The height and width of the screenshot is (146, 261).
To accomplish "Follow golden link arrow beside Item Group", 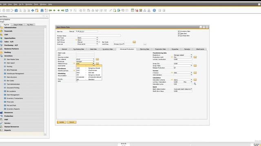I will pyautogui.click(x=76, y=40).
